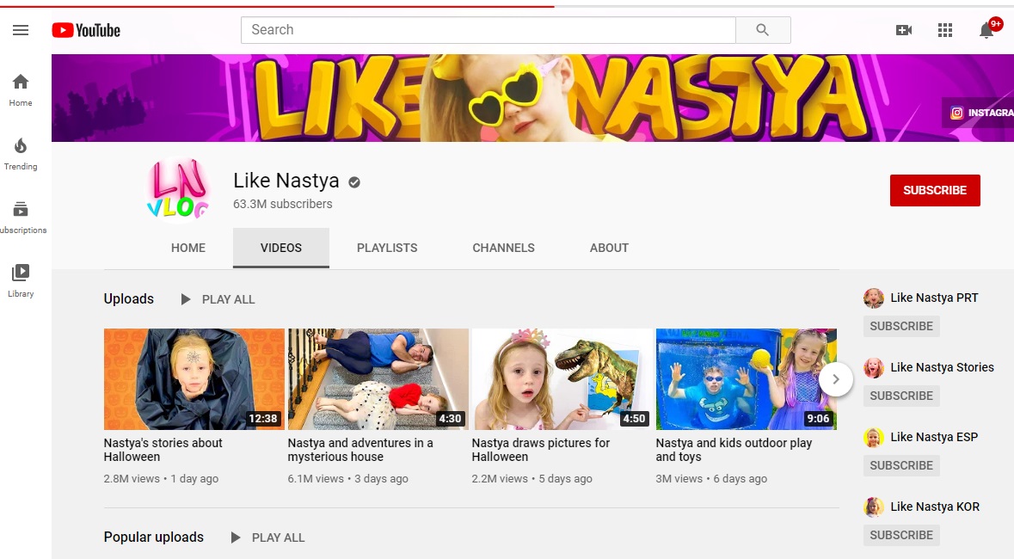The width and height of the screenshot is (1014, 559).
Task: Click the Like Nastya PRT channel name
Action: tap(934, 298)
